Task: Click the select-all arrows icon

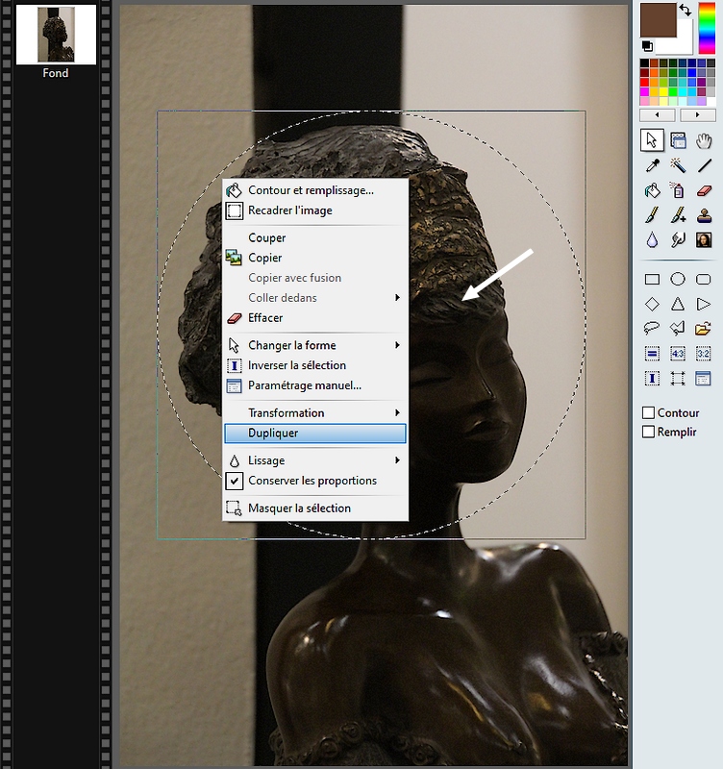Action: click(x=678, y=378)
